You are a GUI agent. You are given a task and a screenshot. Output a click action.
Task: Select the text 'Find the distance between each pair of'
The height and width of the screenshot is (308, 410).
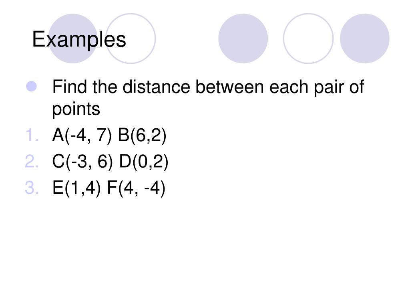point(208,87)
